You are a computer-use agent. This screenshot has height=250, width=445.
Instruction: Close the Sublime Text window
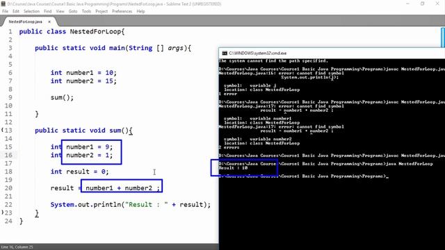(x=437, y=4)
